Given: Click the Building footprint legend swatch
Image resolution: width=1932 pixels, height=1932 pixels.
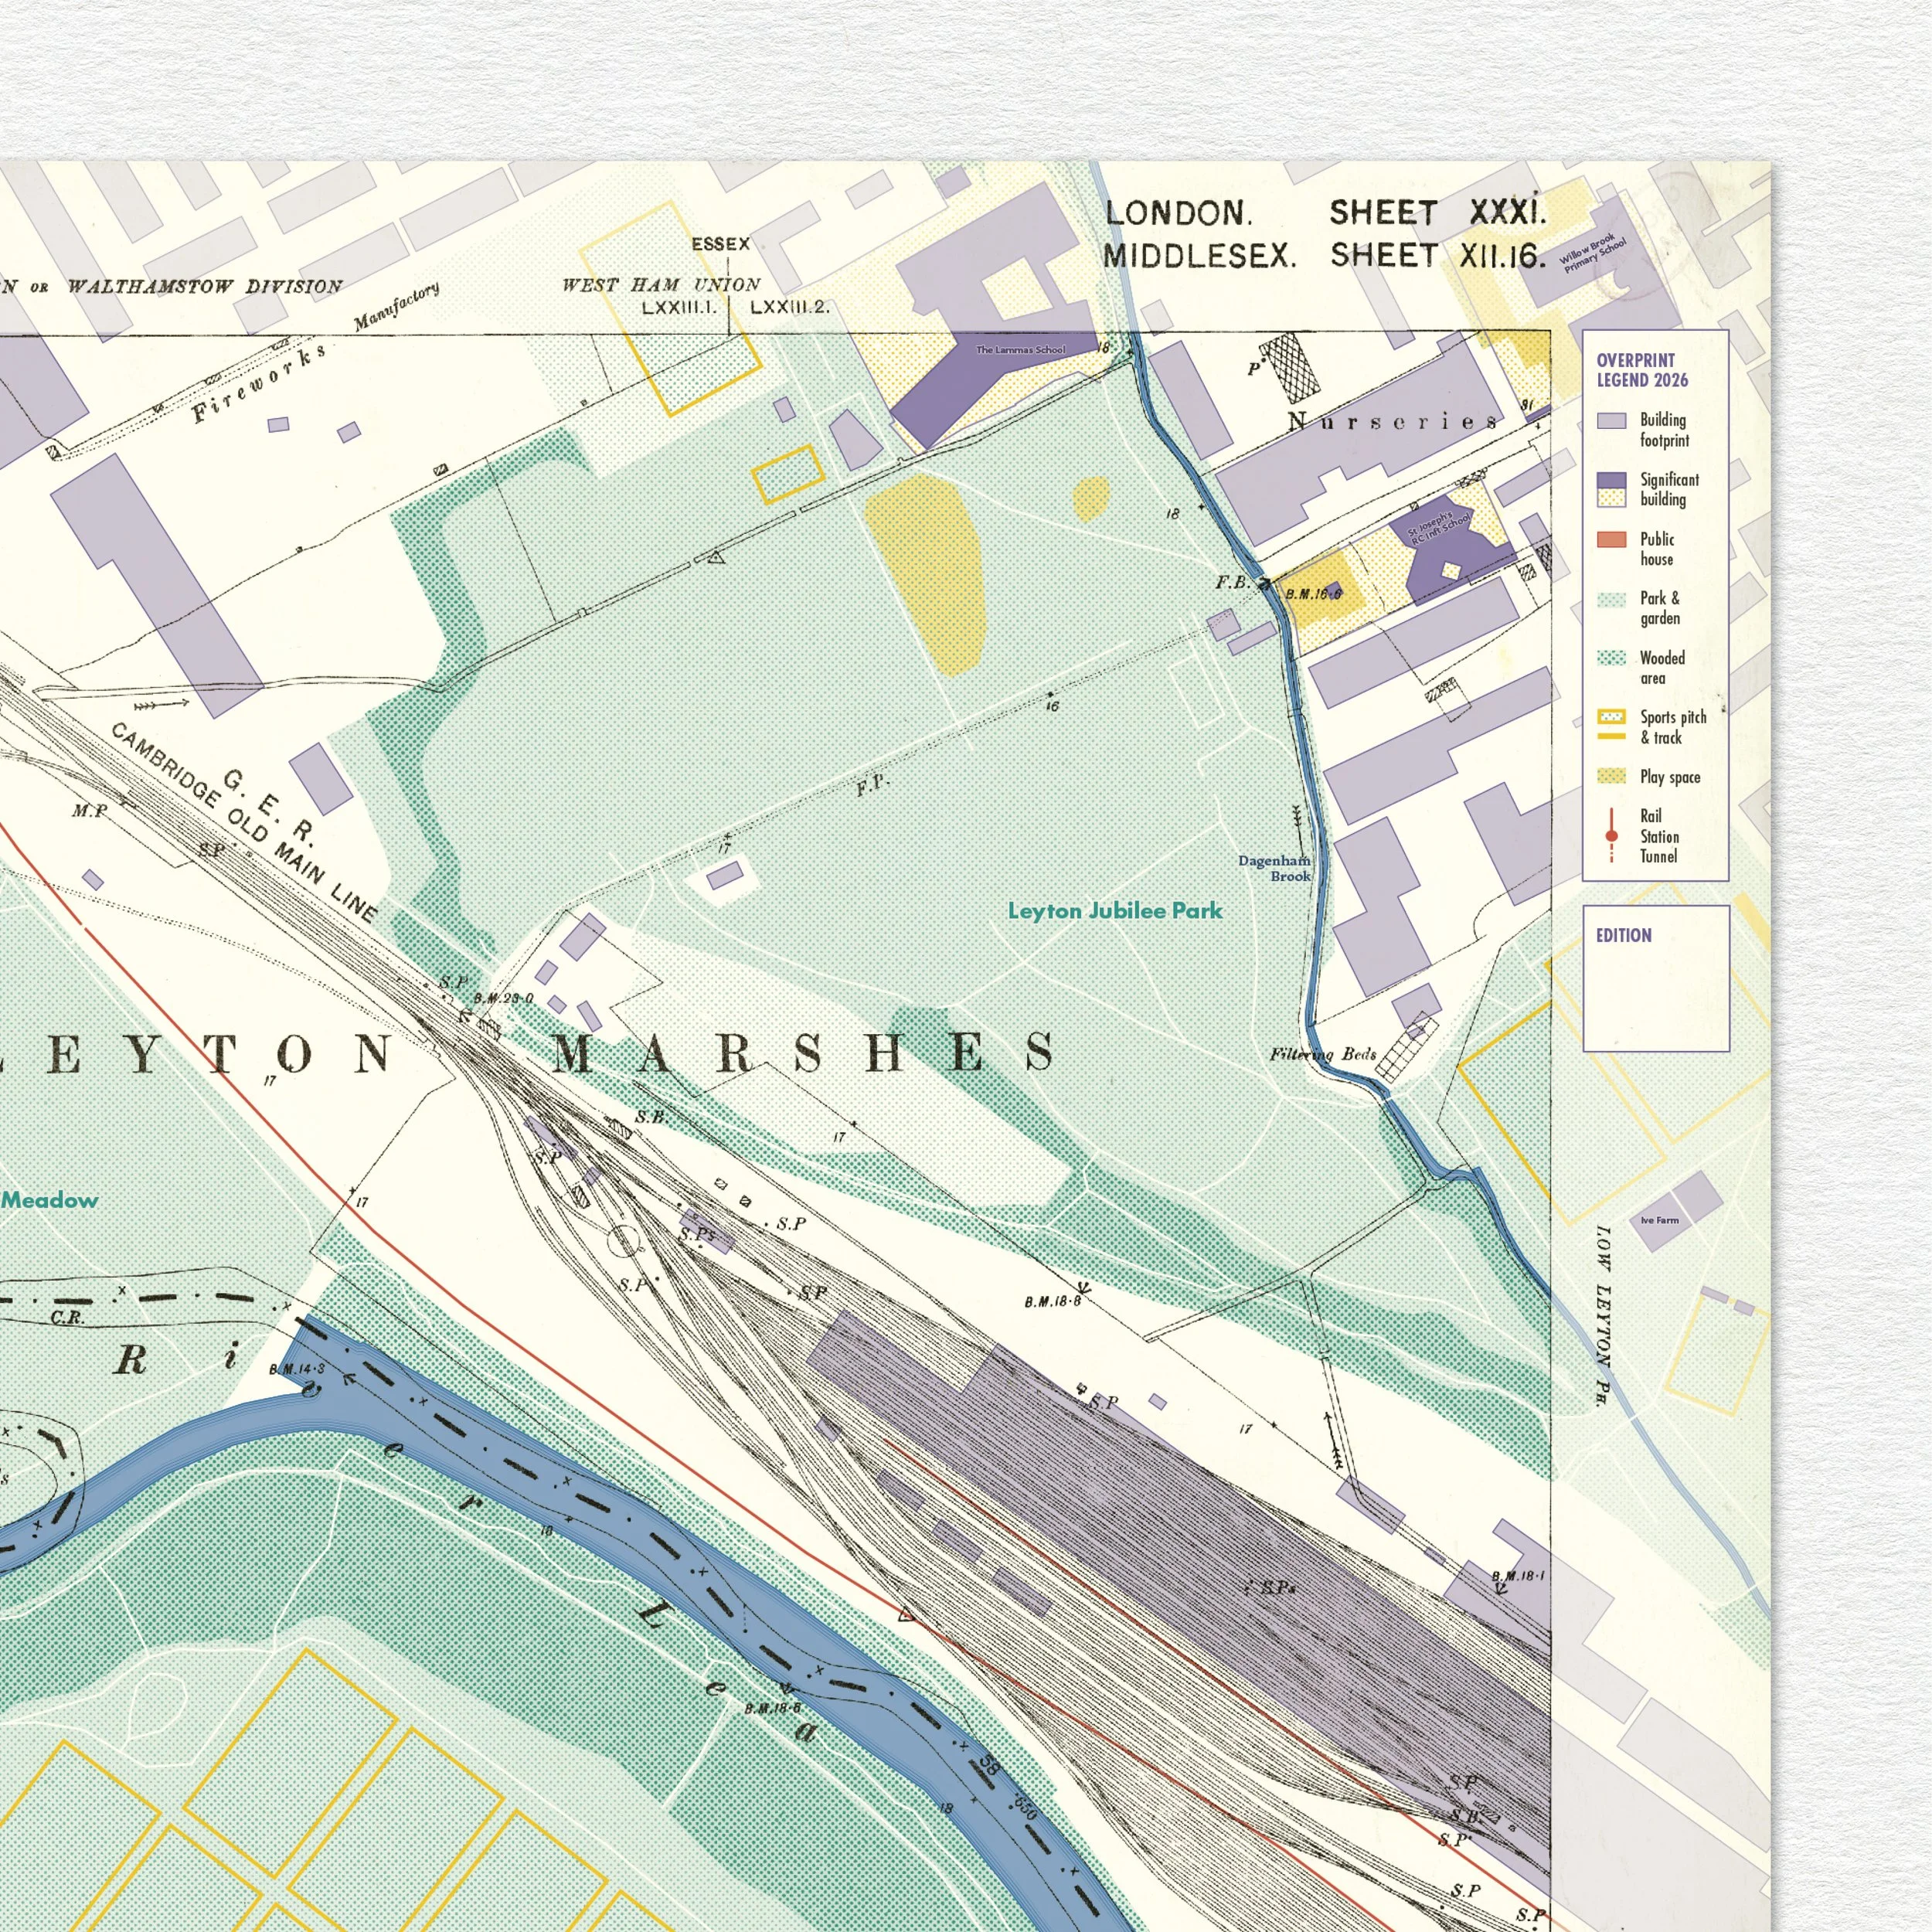Looking at the screenshot, I should (x=1611, y=421).
